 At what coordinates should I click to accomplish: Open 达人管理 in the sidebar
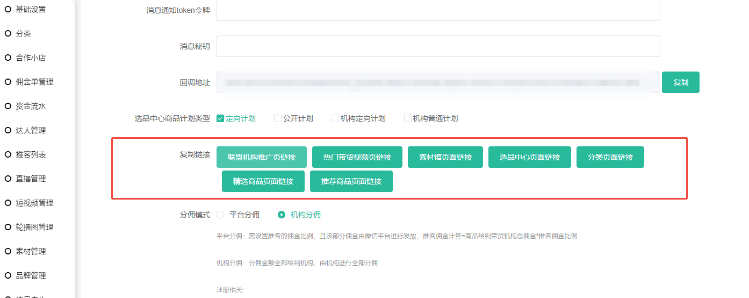tap(31, 130)
